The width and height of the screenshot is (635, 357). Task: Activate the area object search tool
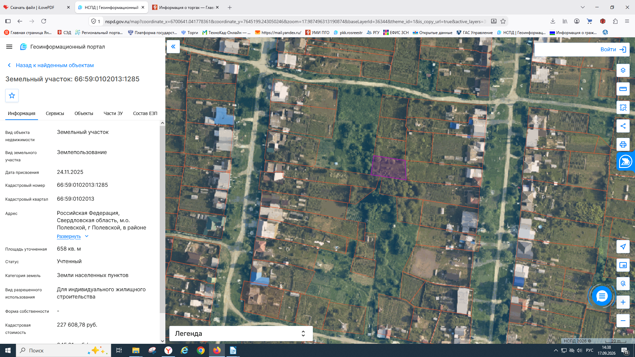click(623, 107)
